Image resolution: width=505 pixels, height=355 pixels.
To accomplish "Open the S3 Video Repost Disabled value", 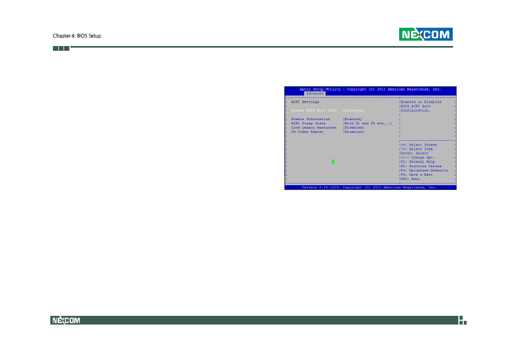I will 353,132.
